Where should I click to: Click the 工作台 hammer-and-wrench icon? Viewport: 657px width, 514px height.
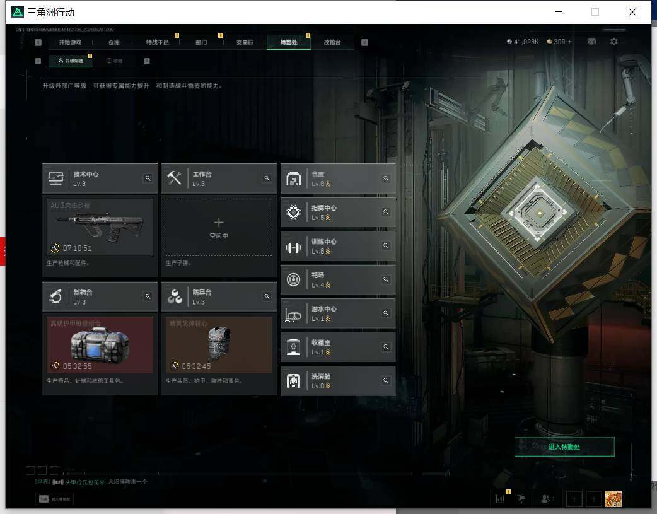point(174,178)
